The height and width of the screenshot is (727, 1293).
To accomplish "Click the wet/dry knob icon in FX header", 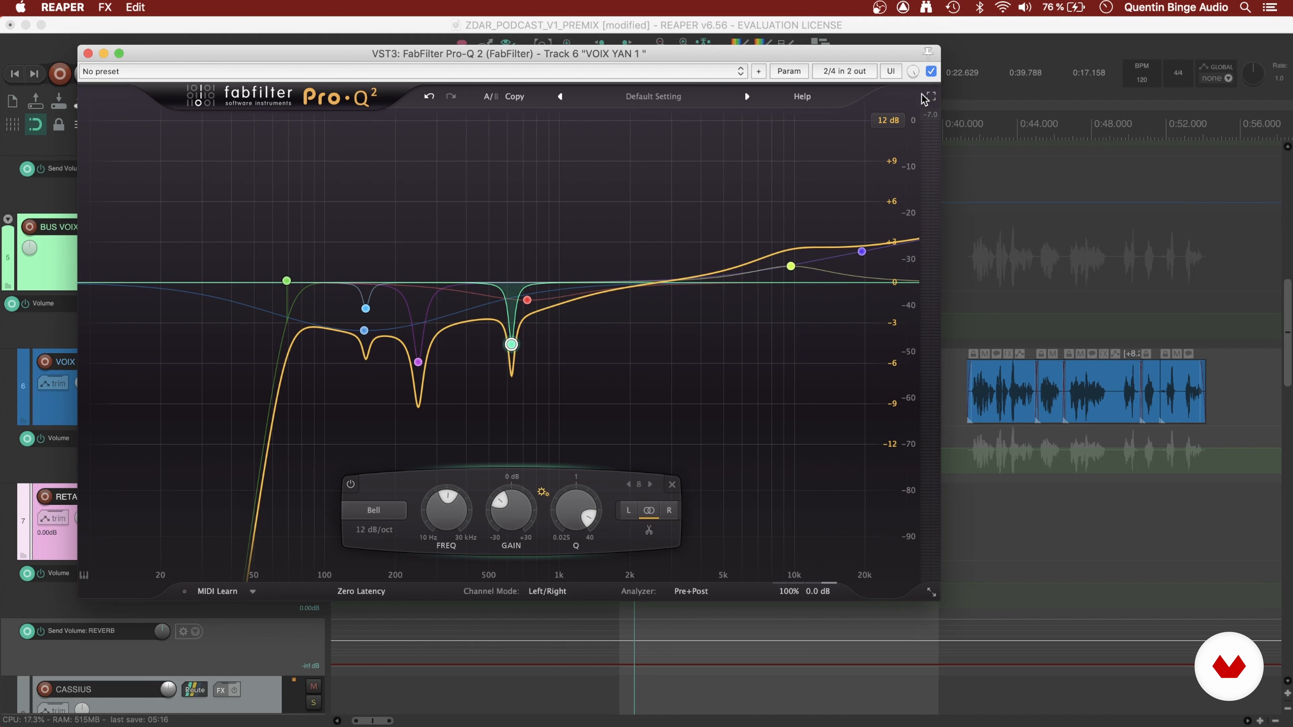I will pos(913,72).
